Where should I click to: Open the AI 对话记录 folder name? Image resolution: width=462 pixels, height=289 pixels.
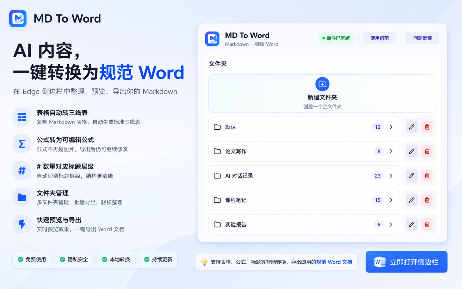(x=239, y=176)
